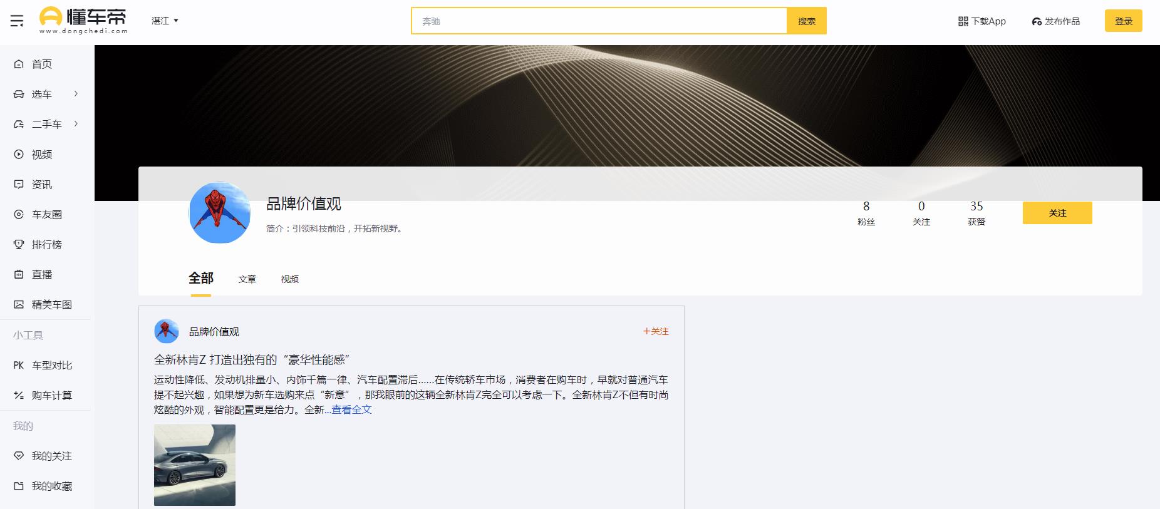
Task: Click the 发布作品 icon
Action: pos(1037,21)
